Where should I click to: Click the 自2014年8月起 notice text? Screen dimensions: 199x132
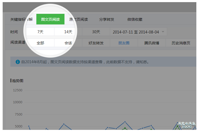[85, 62]
